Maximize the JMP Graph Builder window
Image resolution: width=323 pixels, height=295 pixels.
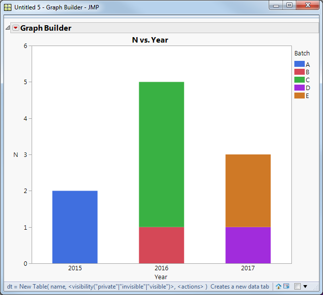(x=289, y=5)
